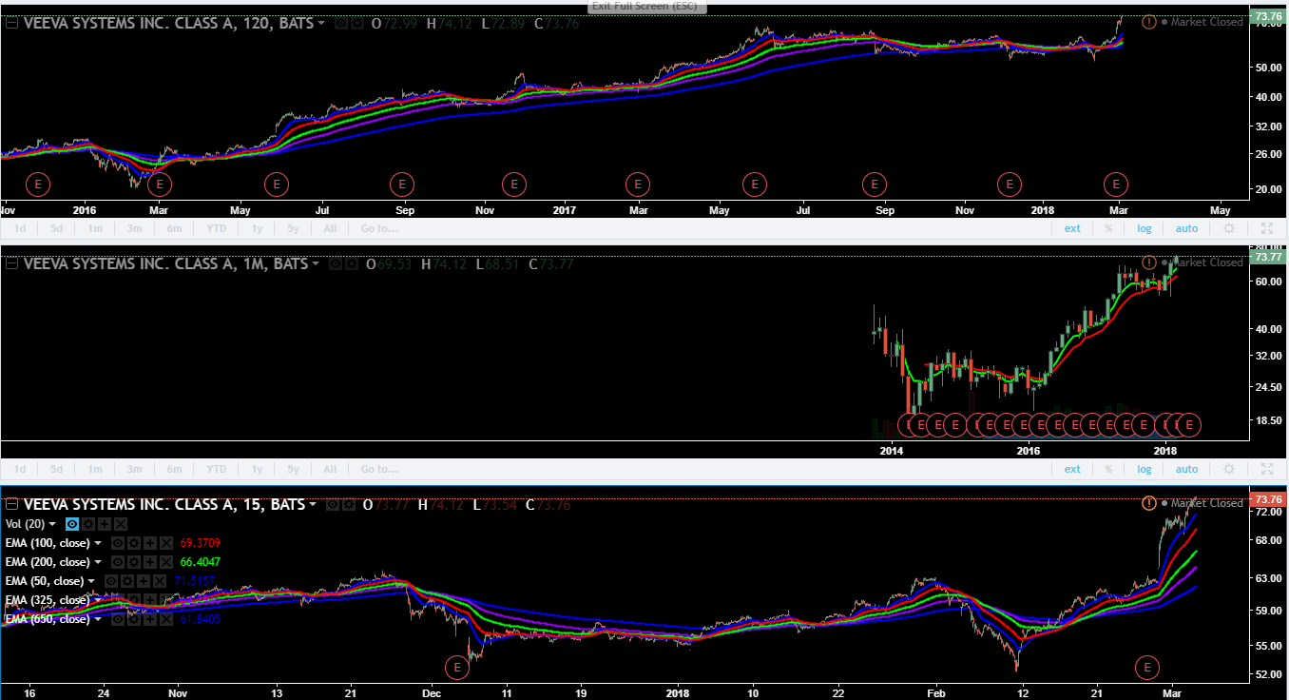
Task: Toggle eye icon in 120 chart title
Action: point(341,23)
